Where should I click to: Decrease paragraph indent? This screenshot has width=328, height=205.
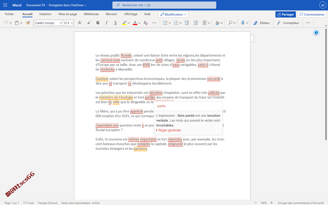click(x=187, y=23)
